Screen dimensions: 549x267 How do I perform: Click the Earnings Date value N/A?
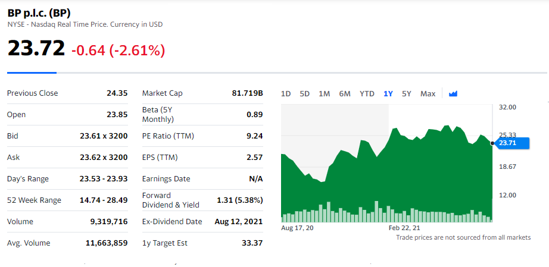click(x=256, y=179)
